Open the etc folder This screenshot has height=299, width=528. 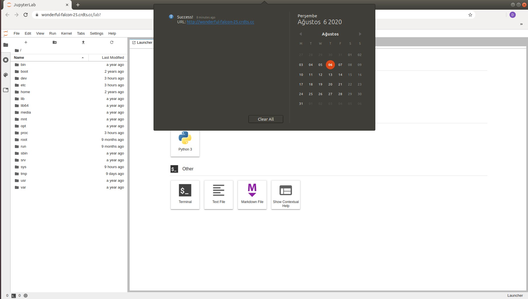point(69,85)
